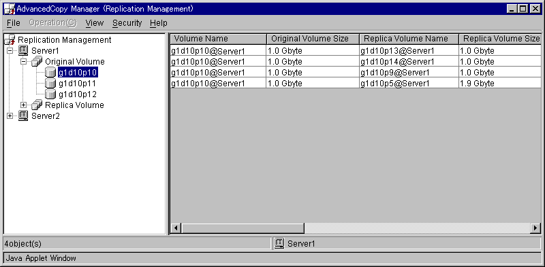545x267 pixels.
Task: Expand the Replica Volume node
Action: [23, 105]
